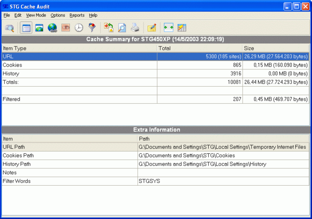312x219 pixels.
Task: Click the auto-fit columns green arrows icon
Action: point(168,28)
